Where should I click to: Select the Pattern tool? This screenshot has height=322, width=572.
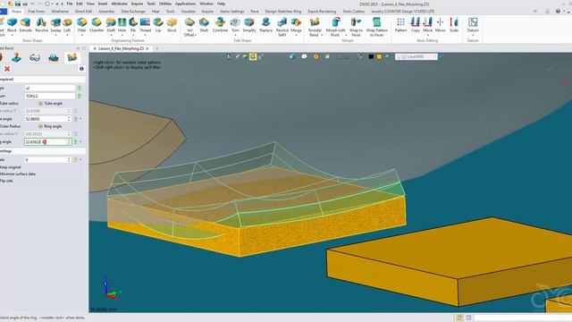[x=400, y=25]
